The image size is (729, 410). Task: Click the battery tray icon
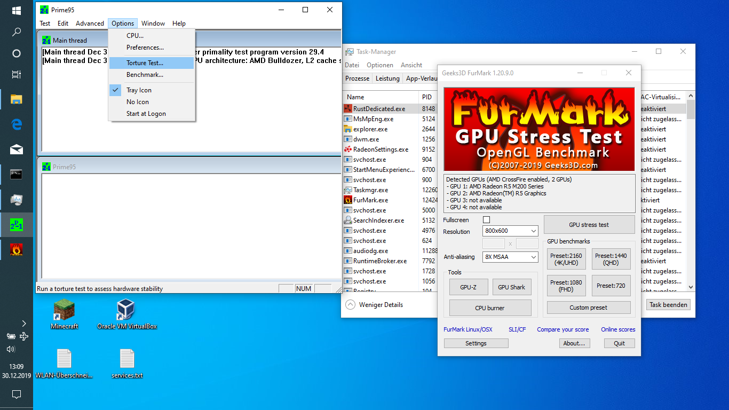point(10,336)
